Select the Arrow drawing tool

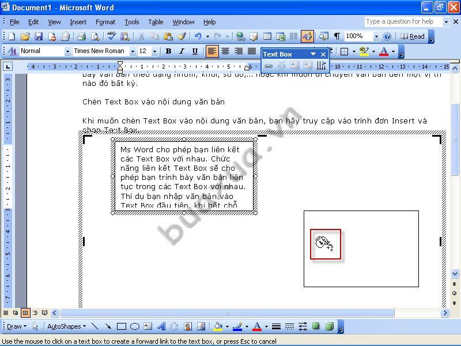(x=108, y=326)
